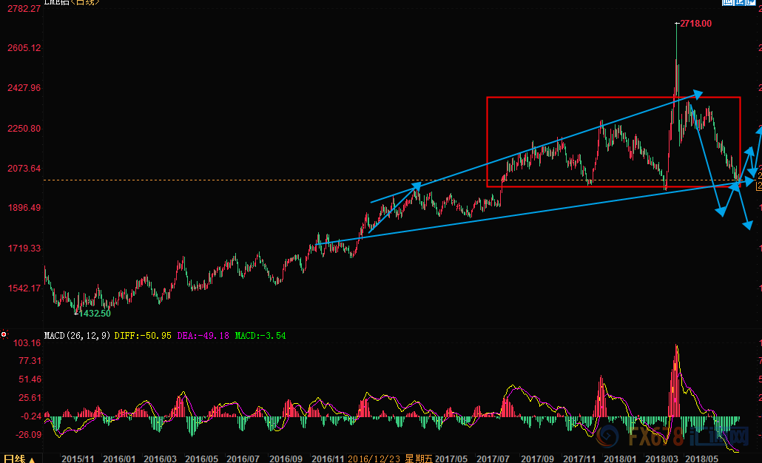Click the 2018/05 date on the time axis

(x=702, y=459)
